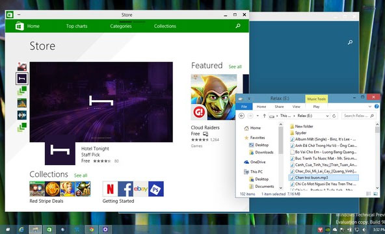Screen dimensions: 385x234
Task: Open the Play tab under Music Tools
Action: coord(316,107)
